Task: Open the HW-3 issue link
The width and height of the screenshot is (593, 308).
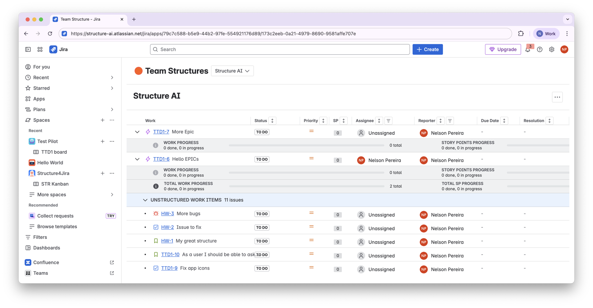Action: point(167,214)
